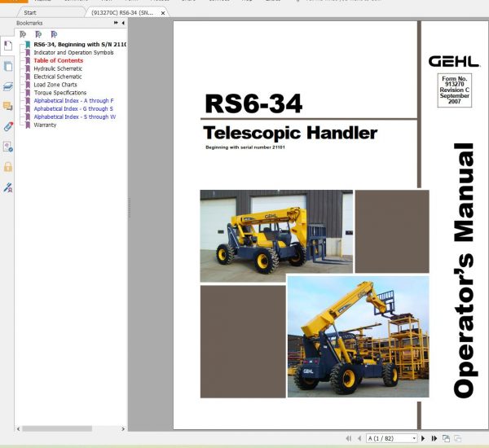The image size is (489, 448).
Task: Switch to the (913270C) RS6-34 document tab
Action: [x=122, y=13]
